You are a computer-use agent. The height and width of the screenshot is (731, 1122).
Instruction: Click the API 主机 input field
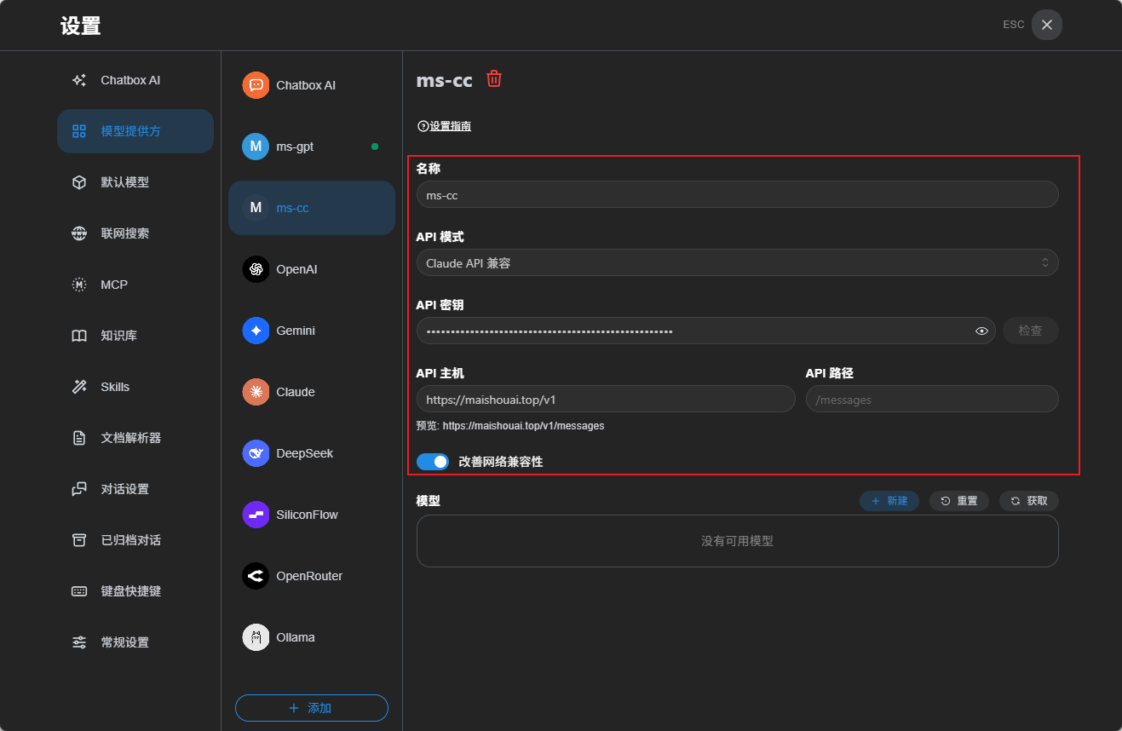(x=606, y=399)
